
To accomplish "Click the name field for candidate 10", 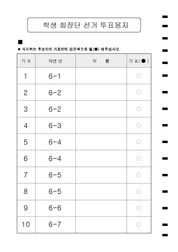I will click(101, 225).
